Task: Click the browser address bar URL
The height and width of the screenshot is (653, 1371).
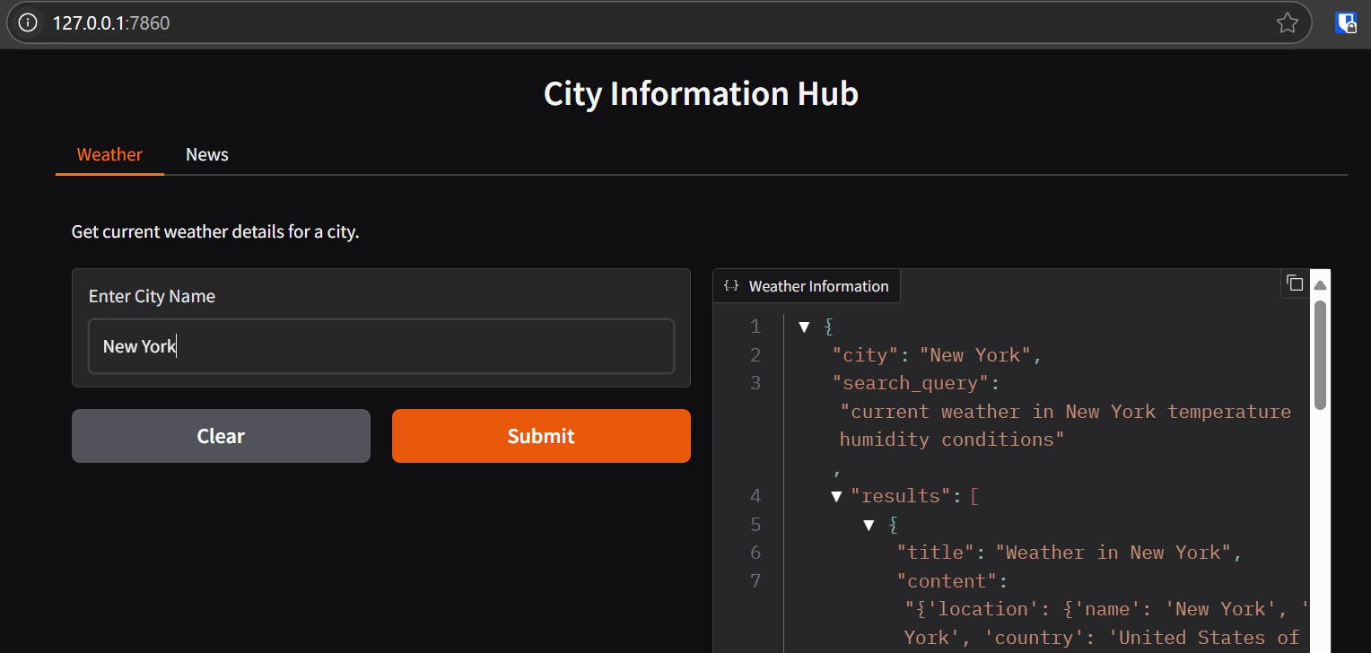Action: [x=111, y=23]
